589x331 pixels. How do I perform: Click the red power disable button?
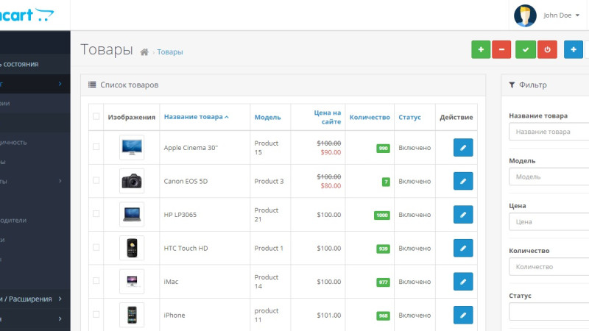(547, 49)
